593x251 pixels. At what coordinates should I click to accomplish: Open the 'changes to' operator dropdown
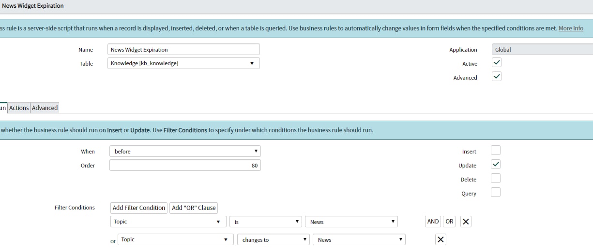(274, 239)
